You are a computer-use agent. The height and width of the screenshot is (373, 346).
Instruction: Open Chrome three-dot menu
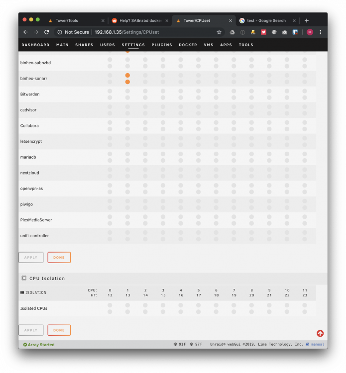320,32
